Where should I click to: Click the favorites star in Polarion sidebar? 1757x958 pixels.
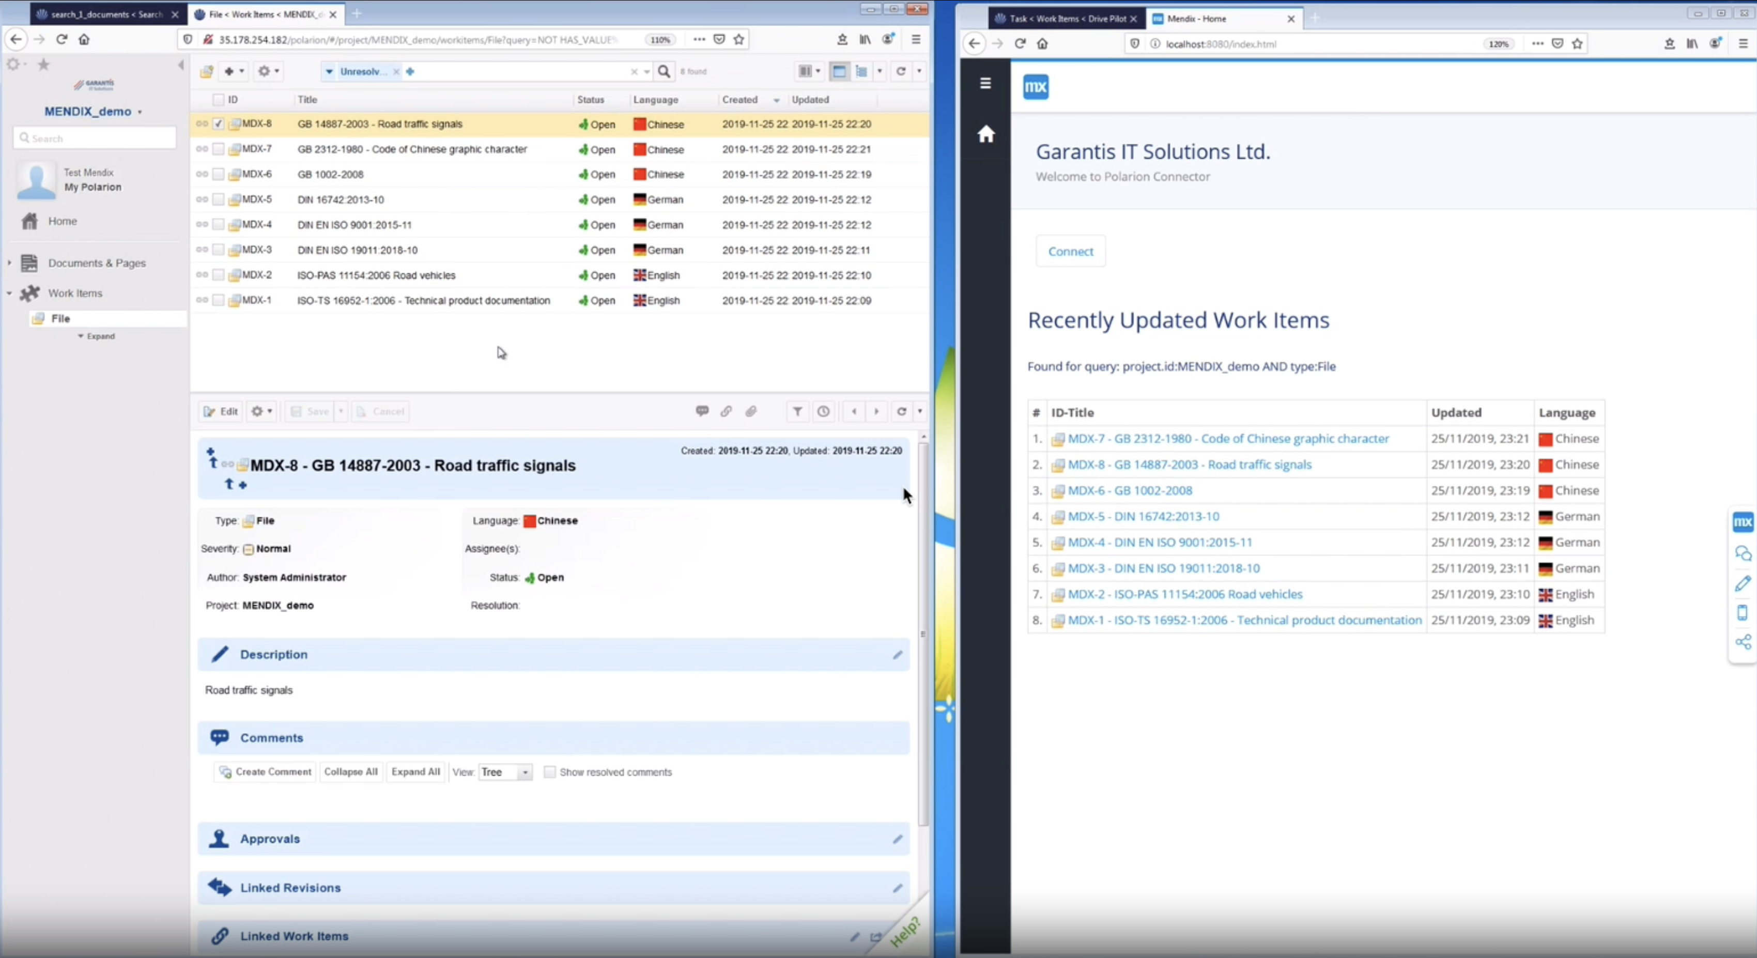click(43, 65)
